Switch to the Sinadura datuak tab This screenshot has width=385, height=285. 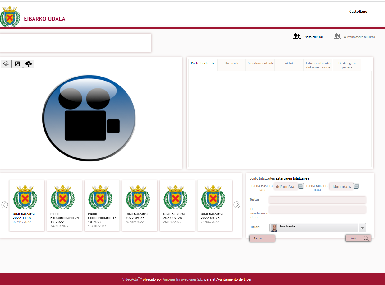[x=260, y=63]
